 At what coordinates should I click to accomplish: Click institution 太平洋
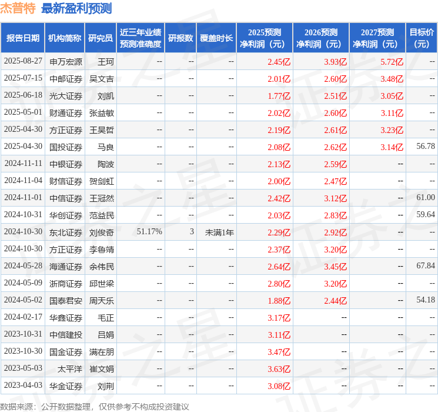(70, 369)
